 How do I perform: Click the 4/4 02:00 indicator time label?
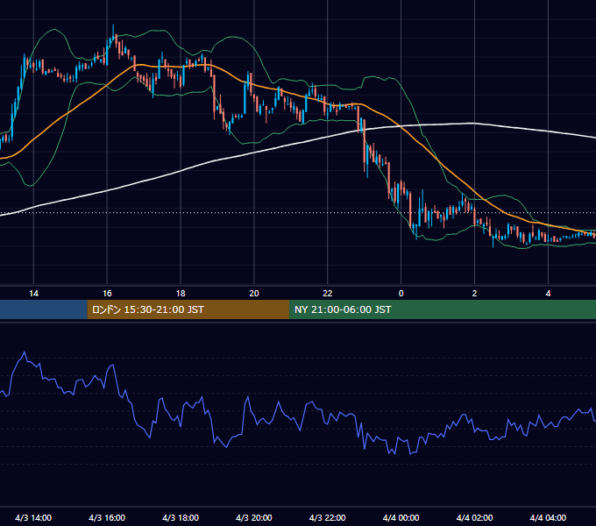coord(474,517)
